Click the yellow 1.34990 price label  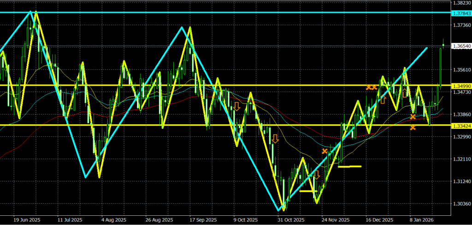pyautogui.click(x=461, y=86)
